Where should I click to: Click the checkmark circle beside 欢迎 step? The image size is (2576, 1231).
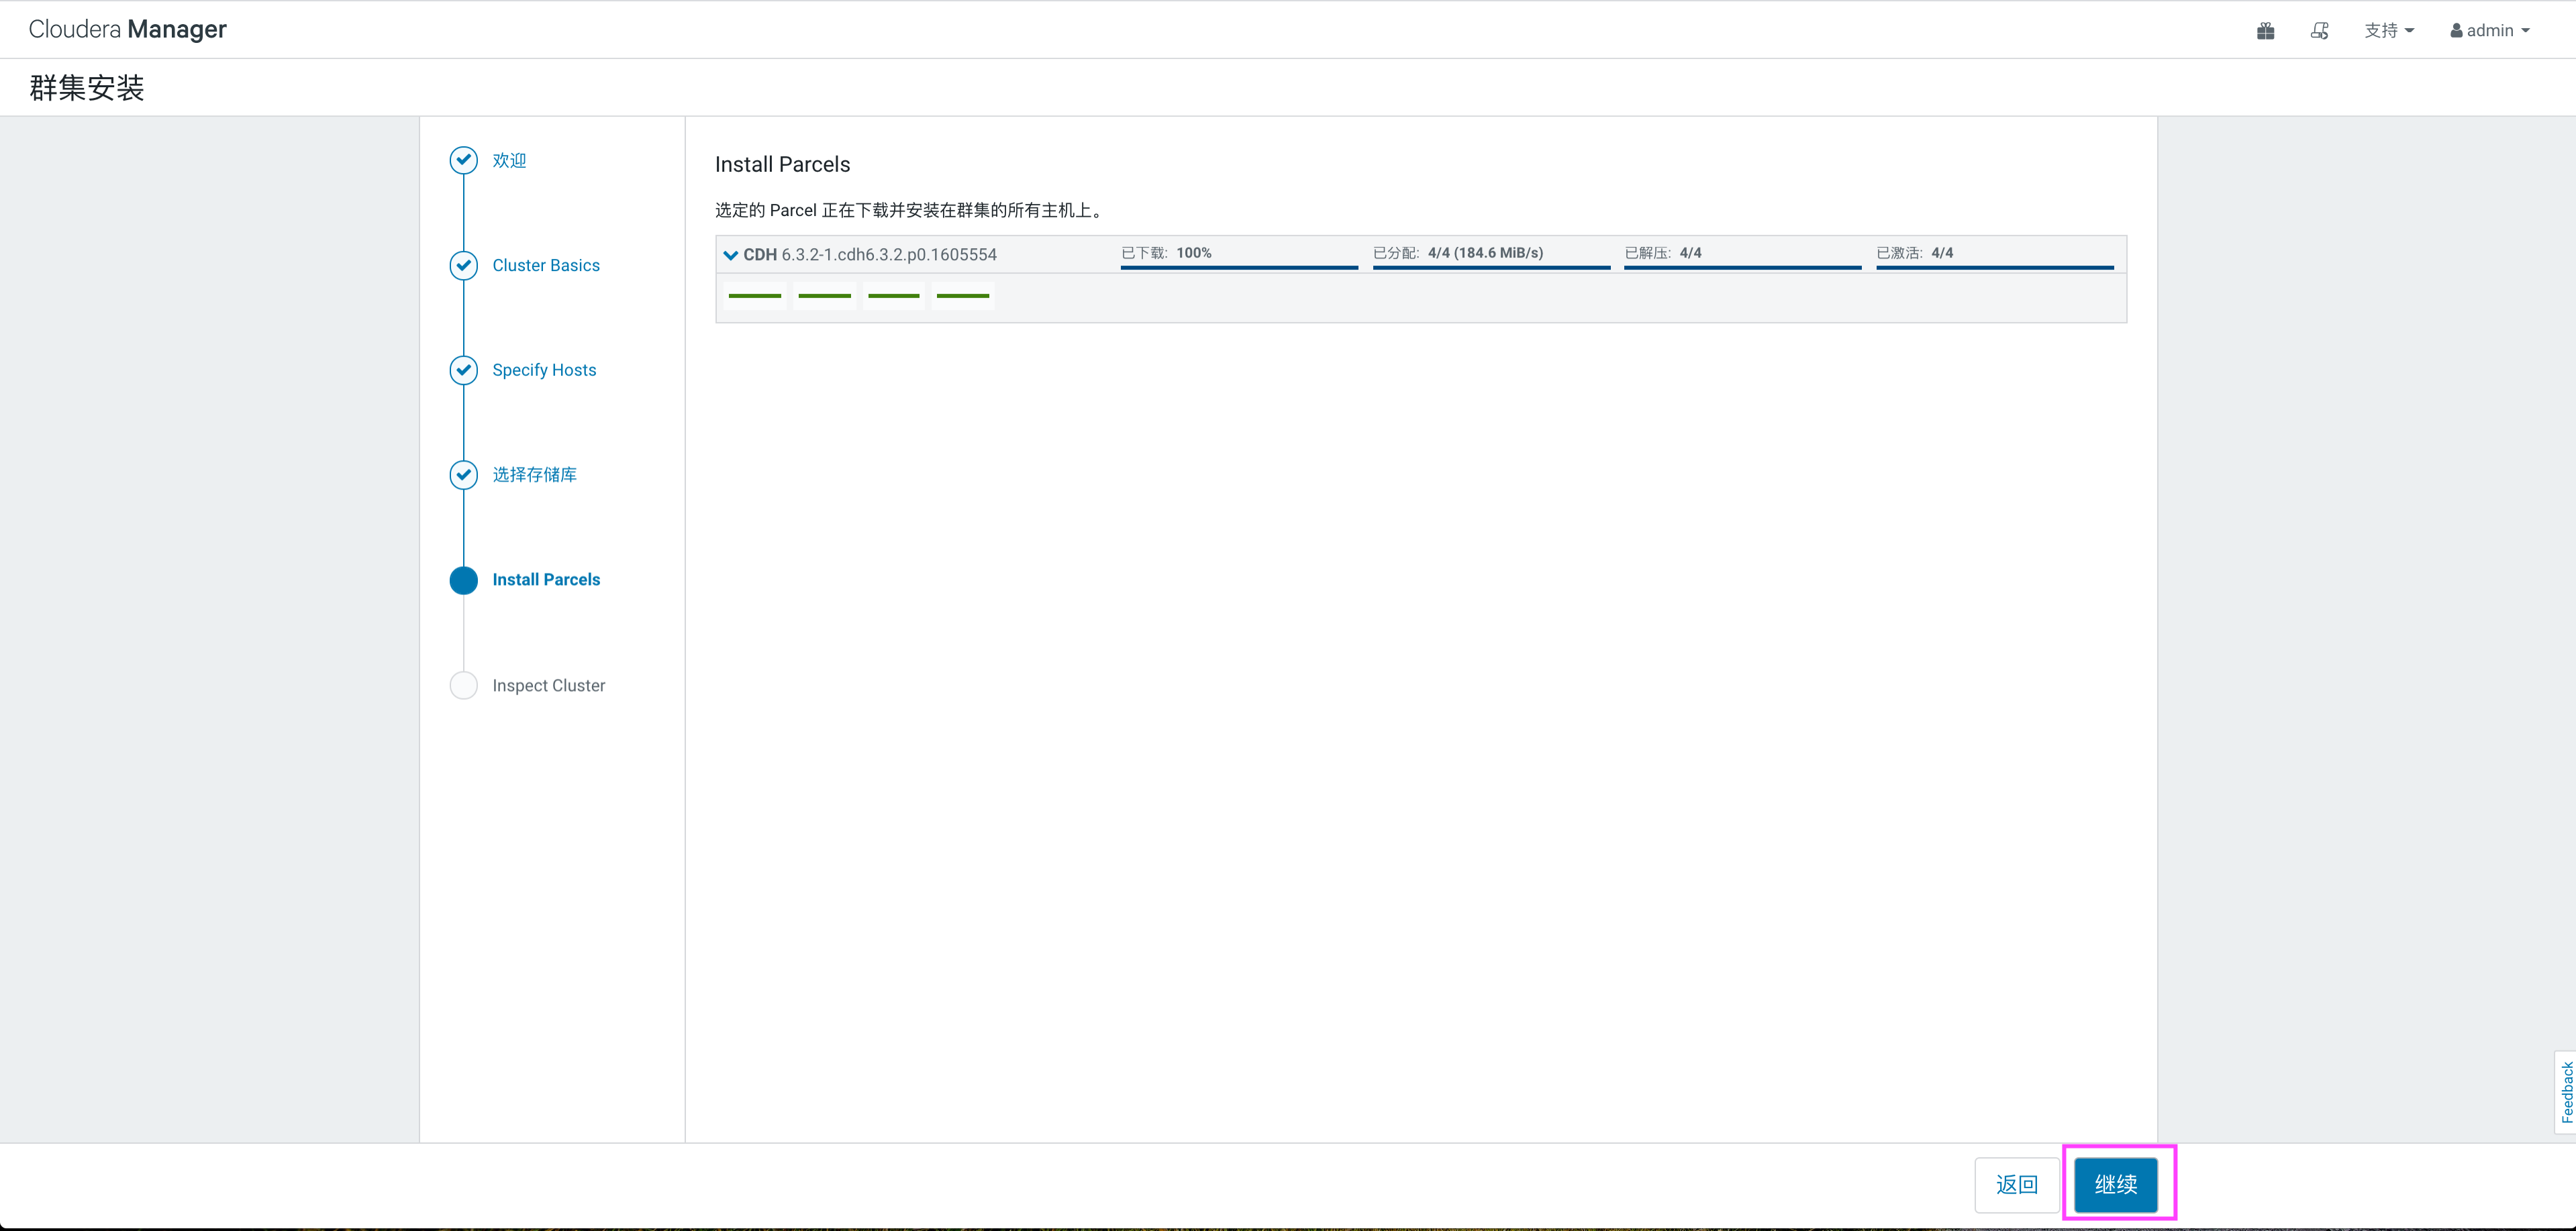click(x=463, y=160)
